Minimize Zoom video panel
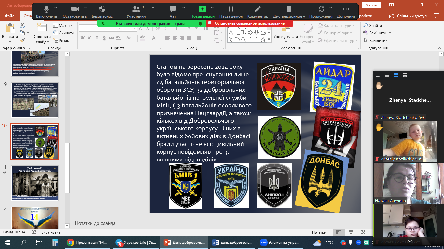This screenshot has height=249, width=444. tap(378, 76)
